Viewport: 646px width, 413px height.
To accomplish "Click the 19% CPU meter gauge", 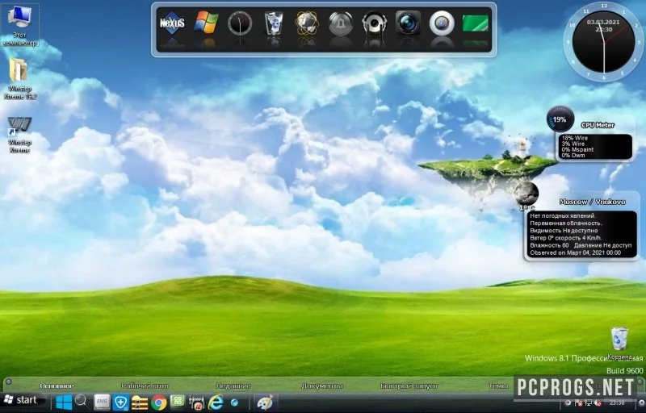I will tap(560, 119).
